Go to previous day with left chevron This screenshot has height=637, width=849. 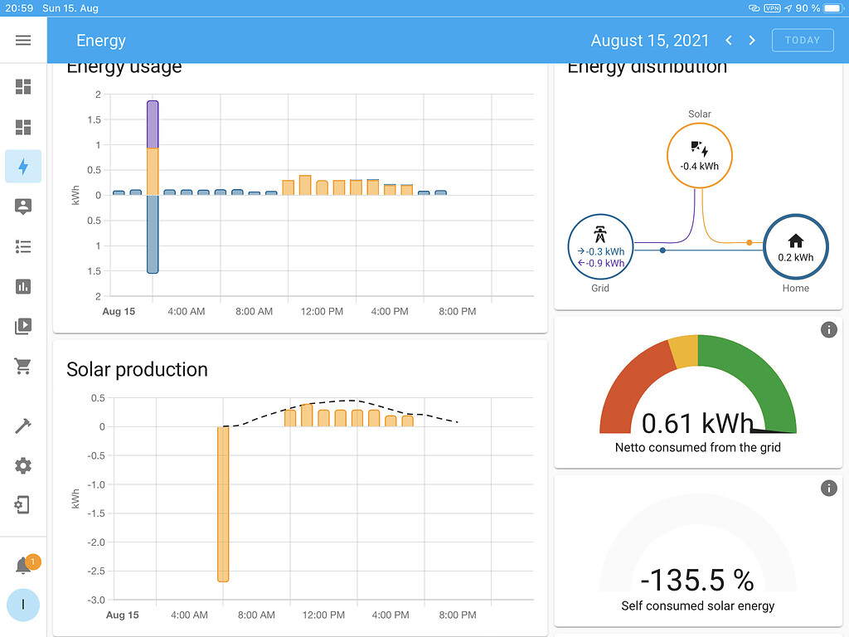(728, 40)
